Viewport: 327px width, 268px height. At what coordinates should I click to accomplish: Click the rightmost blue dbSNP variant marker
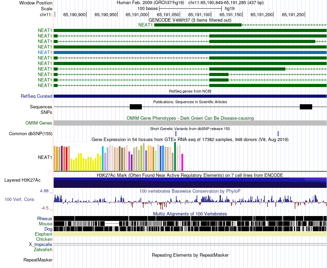pos(278,133)
